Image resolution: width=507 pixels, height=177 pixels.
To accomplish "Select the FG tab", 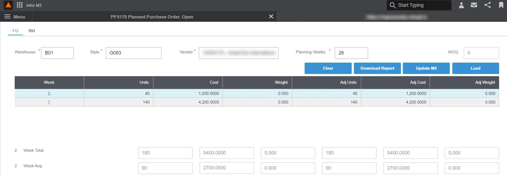I will coord(16,31).
